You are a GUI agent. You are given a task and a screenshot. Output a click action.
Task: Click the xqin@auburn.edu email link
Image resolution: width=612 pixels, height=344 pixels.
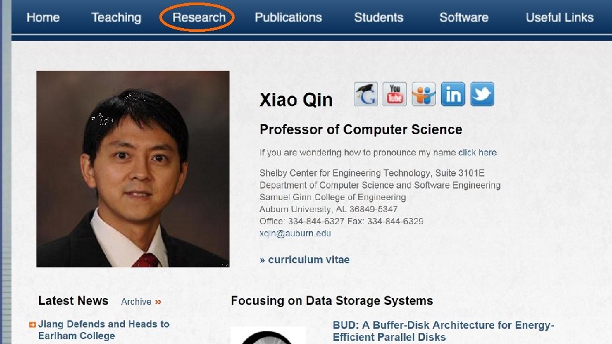pos(295,233)
